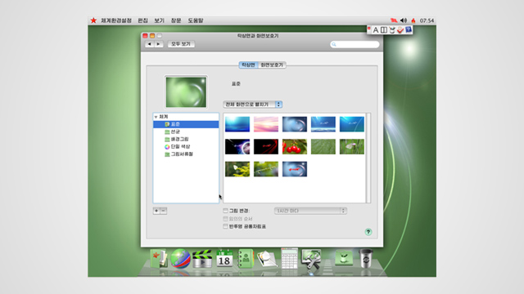
Task: Enable the 그림 변경 checkbox
Action: click(x=226, y=211)
